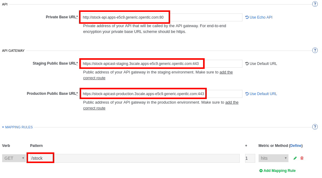Click Use Default URL for production
322x178 pixels.
(x=263, y=94)
